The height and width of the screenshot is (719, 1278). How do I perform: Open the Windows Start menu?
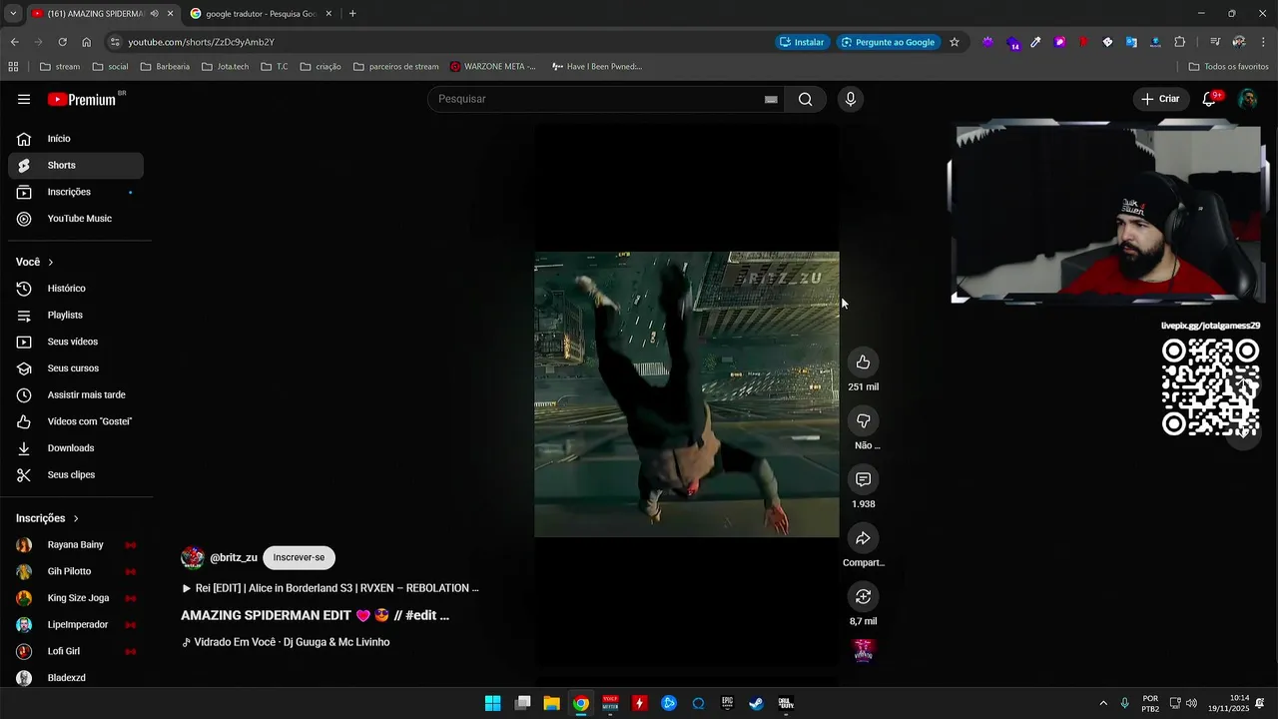coord(492,703)
